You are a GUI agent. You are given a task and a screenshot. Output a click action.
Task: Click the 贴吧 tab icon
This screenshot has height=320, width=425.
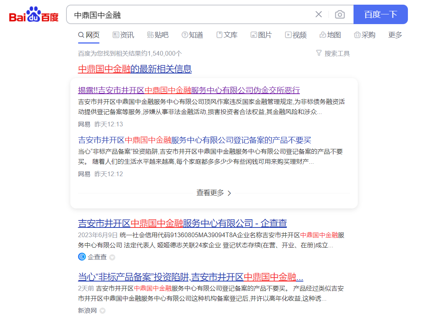[150, 35]
